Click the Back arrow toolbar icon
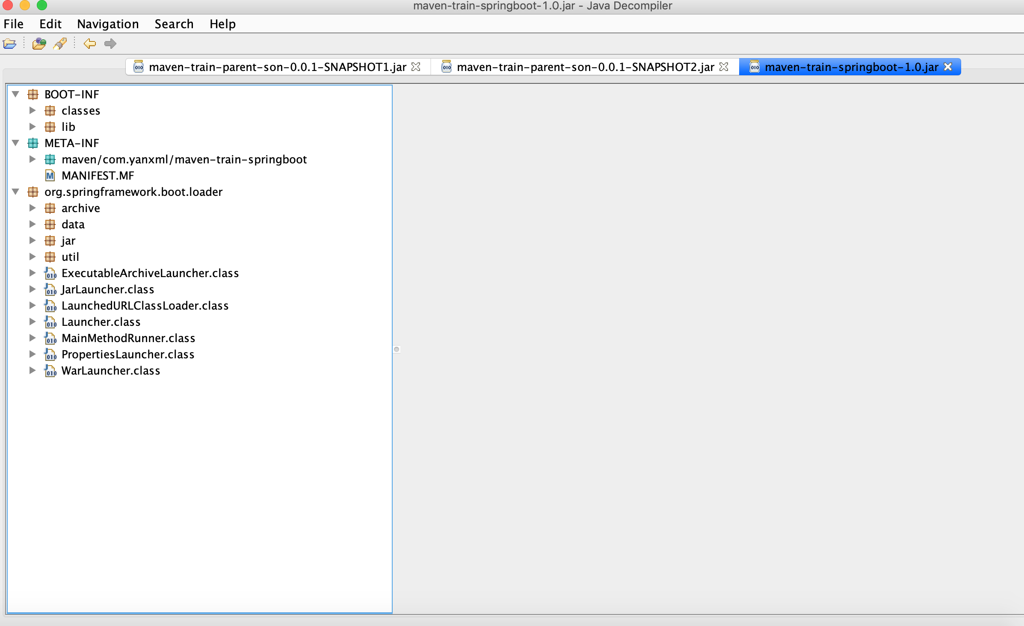 coord(89,44)
